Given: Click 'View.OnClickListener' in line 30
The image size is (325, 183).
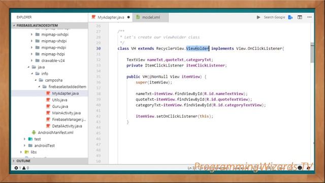Looking at the screenshot, I should click(259, 48).
